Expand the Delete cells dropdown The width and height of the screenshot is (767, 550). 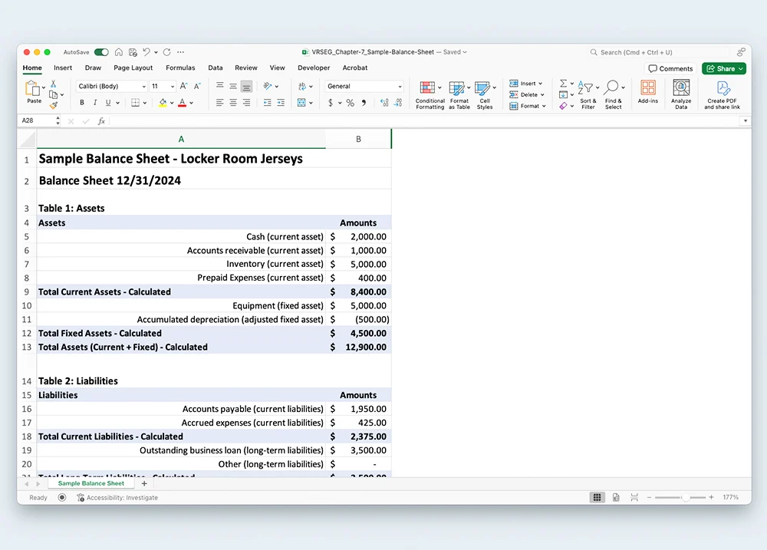(x=542, y=95)
